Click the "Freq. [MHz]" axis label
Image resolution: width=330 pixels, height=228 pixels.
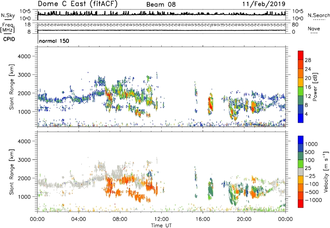point(7,28)
